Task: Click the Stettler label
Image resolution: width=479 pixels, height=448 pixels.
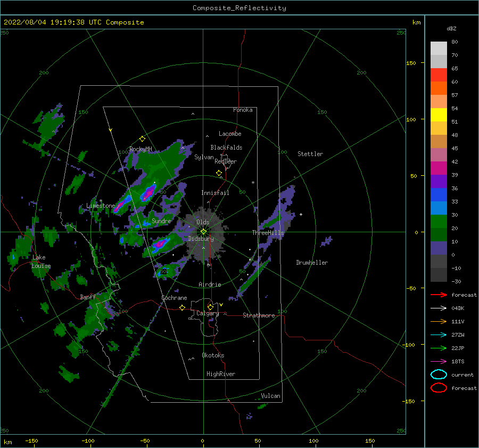Action: (x=310, y=154)
